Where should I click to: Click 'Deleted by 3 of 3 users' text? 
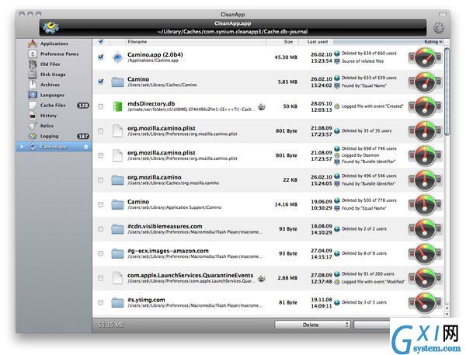click(364, 302)
